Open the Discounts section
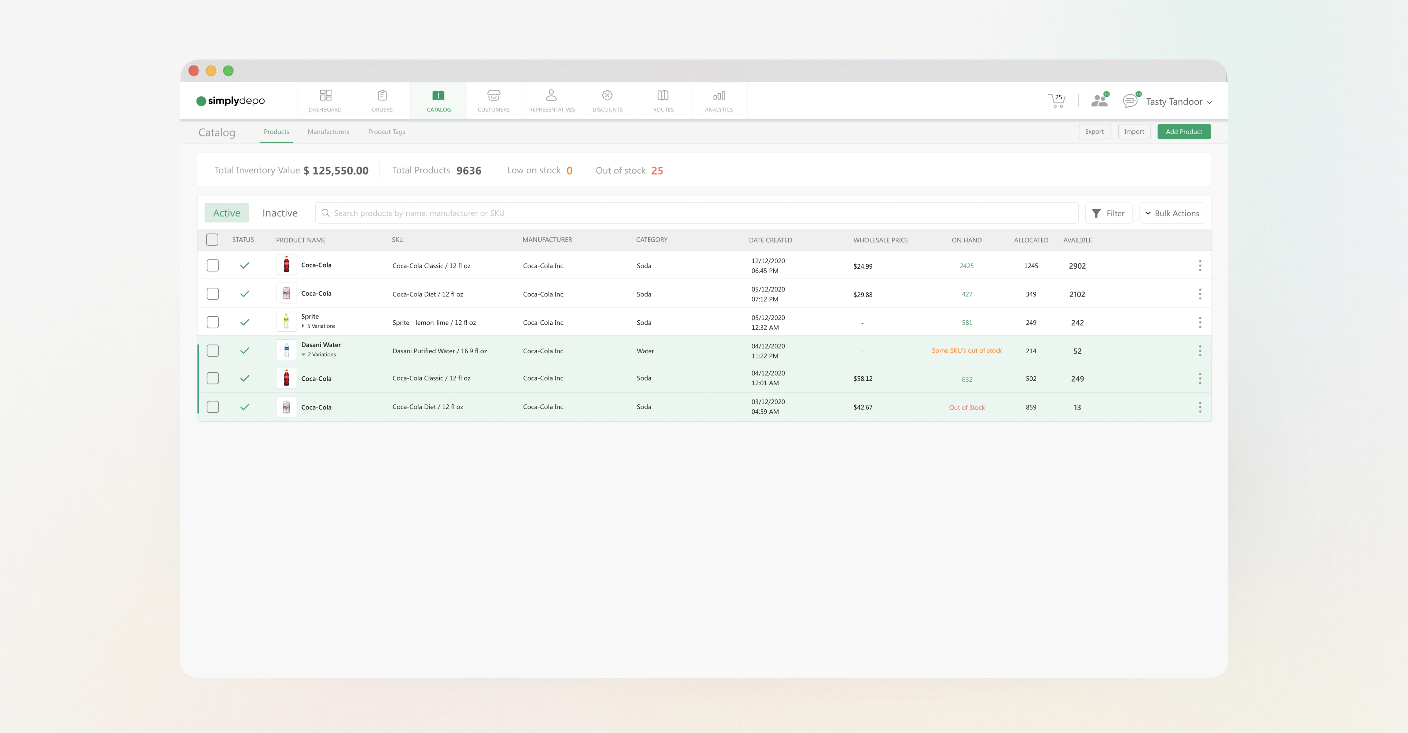This screenshot has height=733, width=1408. [607, 100]
